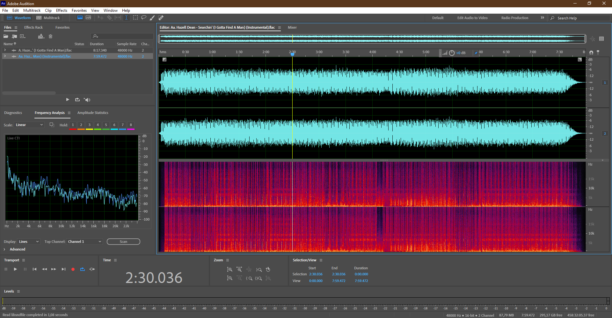The height and width of the screenshot is (318, 612).
Task: Select the Marquee Selection tool
Action: point(135,18)
